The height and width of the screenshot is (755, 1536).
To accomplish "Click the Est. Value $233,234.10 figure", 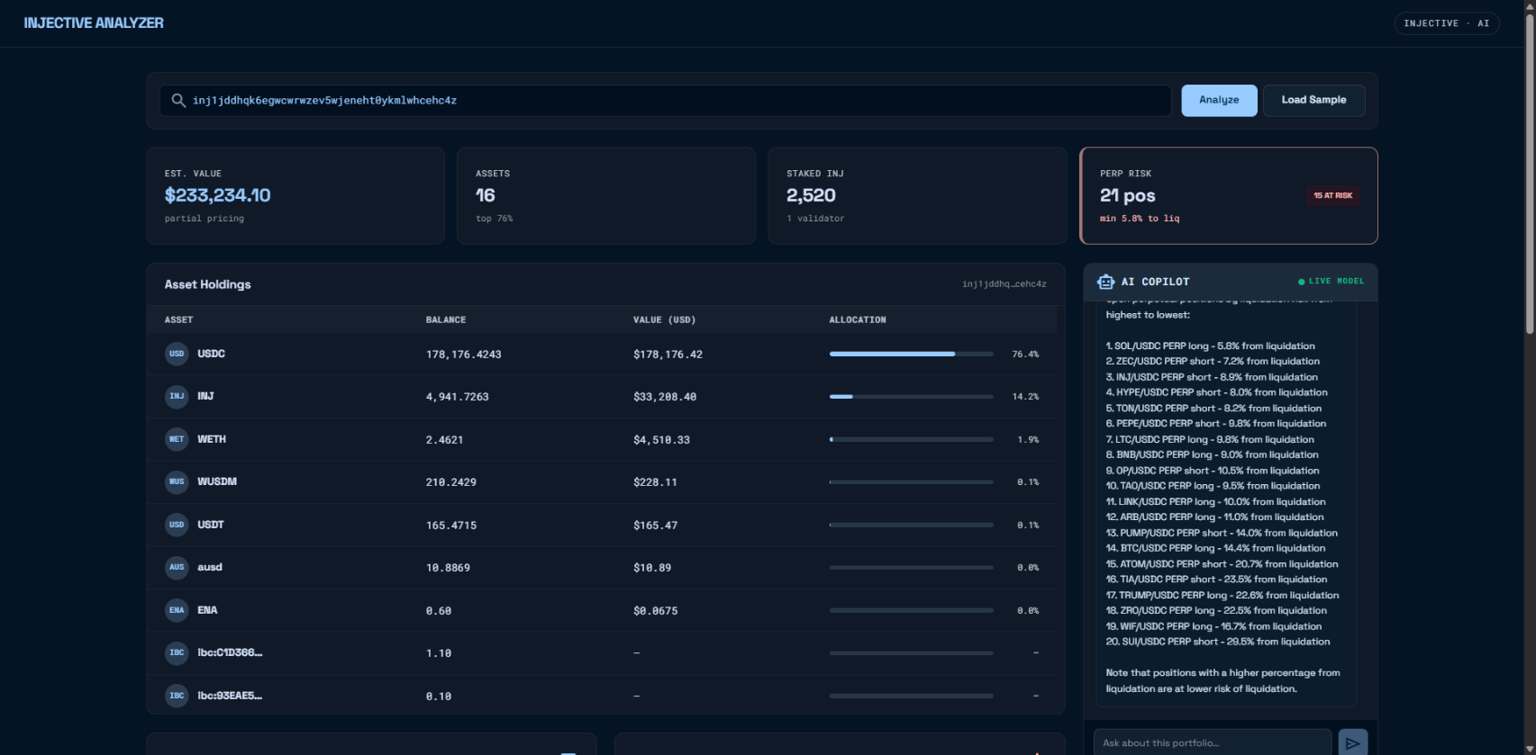I will click(217, 195).
